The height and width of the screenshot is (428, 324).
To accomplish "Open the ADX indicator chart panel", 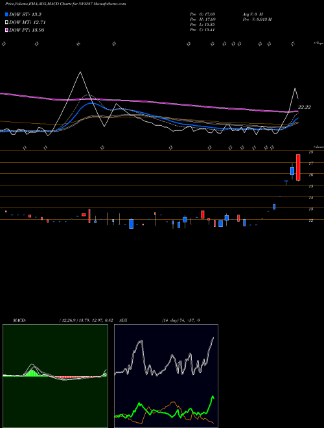I will tap(166, 376).
